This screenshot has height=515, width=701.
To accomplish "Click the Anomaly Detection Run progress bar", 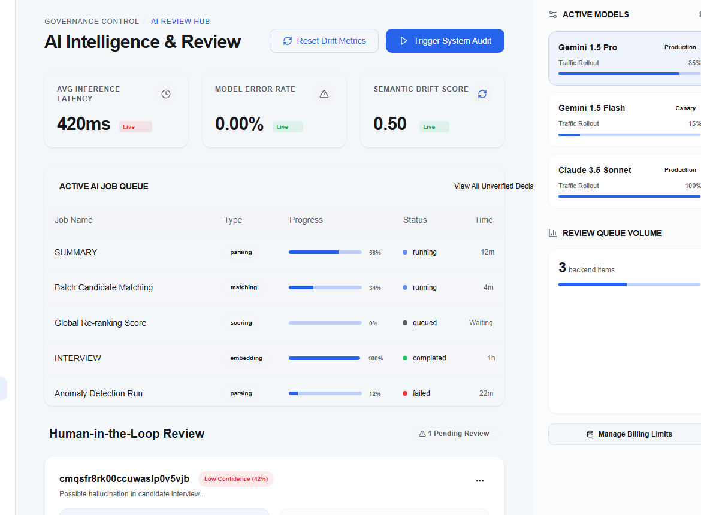I will click(x=325, y=393).
